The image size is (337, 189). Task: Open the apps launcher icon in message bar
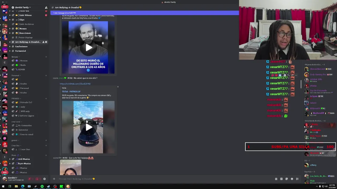[x=297, y=179]
